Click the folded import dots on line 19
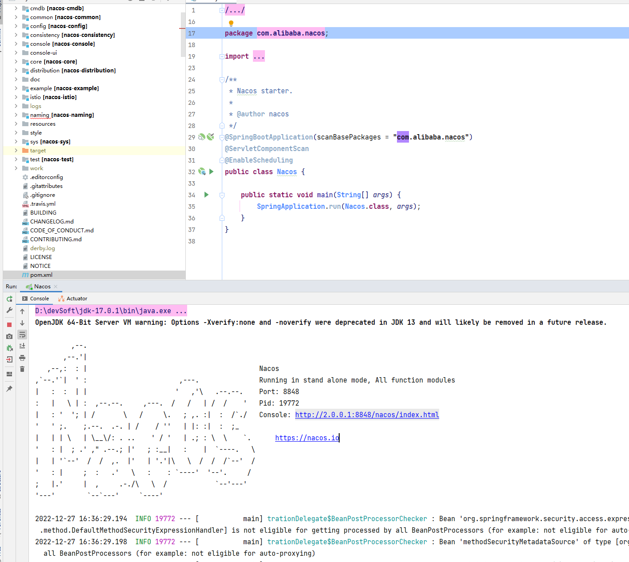 click(259, 56)
